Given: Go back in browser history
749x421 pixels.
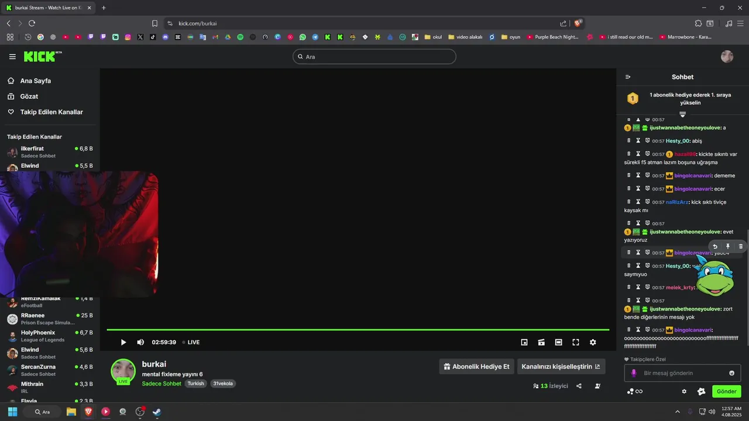Looking at the screenshot, I should coord(8,23).
